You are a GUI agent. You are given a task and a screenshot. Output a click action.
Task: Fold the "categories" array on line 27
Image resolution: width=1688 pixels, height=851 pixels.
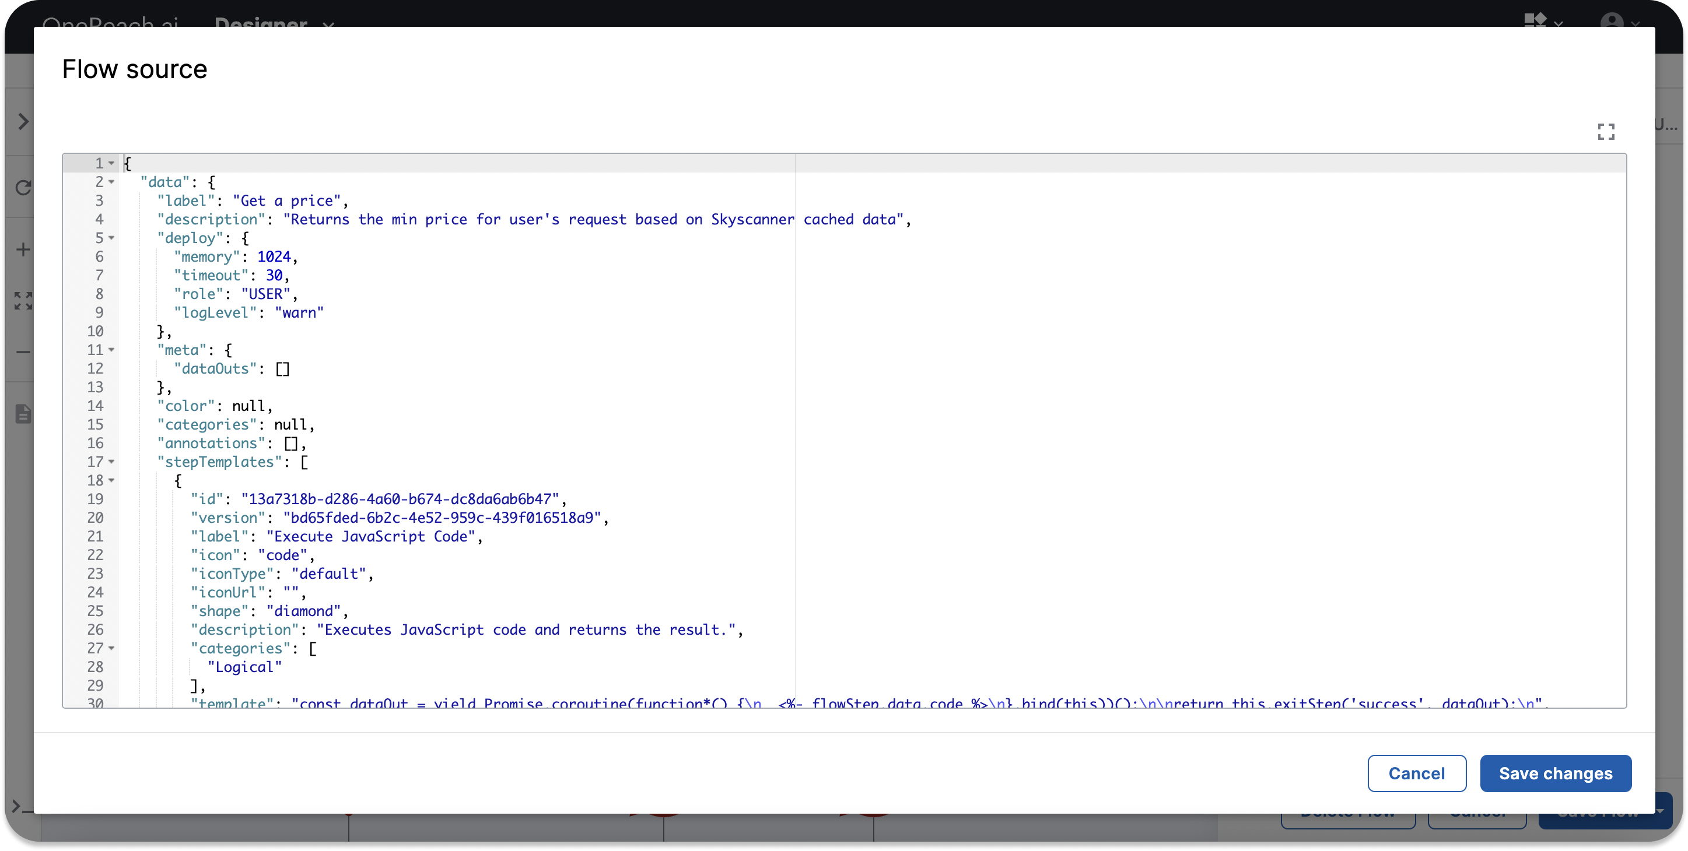pyautogui.click(x=111, y=648)
